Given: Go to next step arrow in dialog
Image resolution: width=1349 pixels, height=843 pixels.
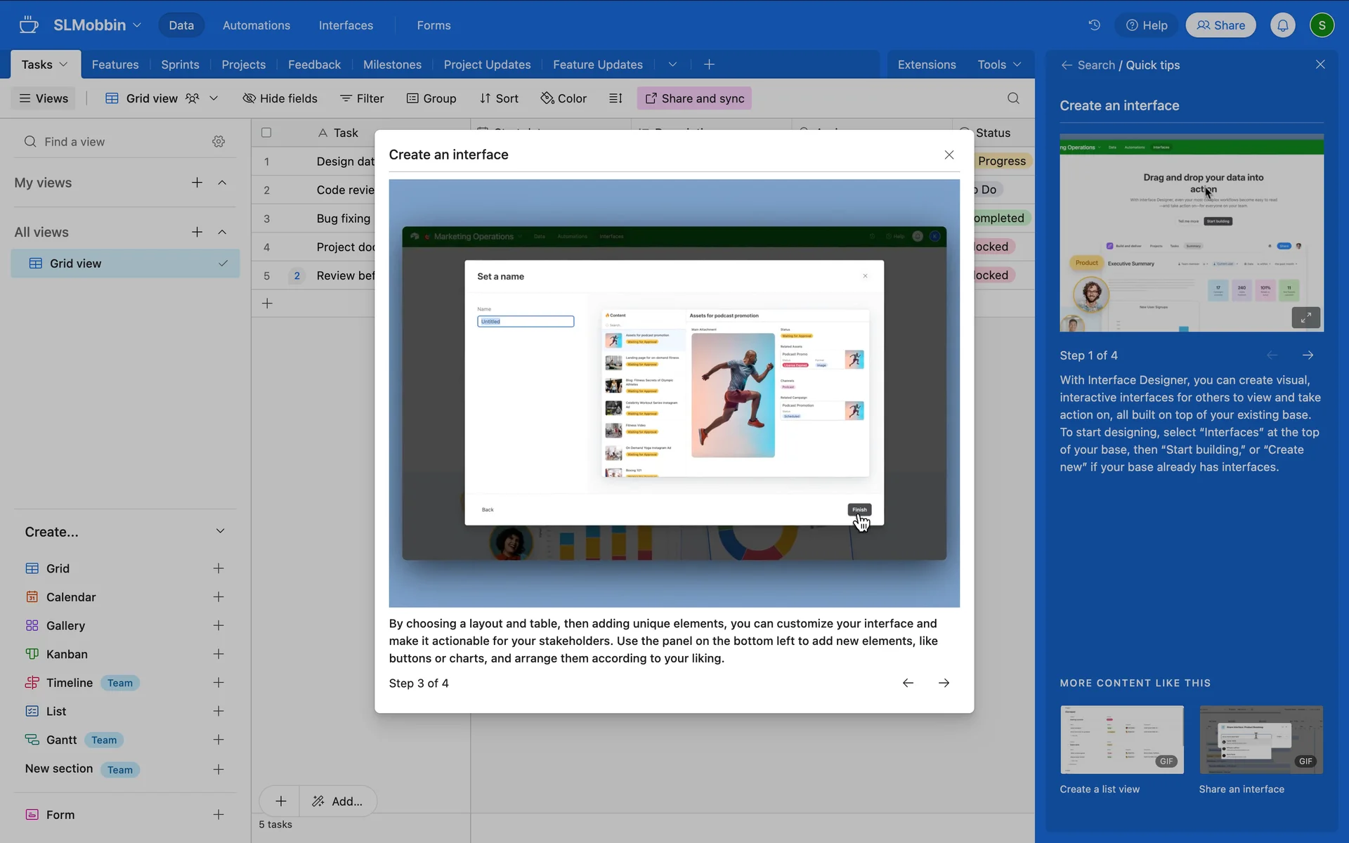Looking at the screenshot, I should coord(944,683).
